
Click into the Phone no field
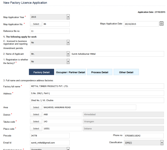(x=144, y=136)
